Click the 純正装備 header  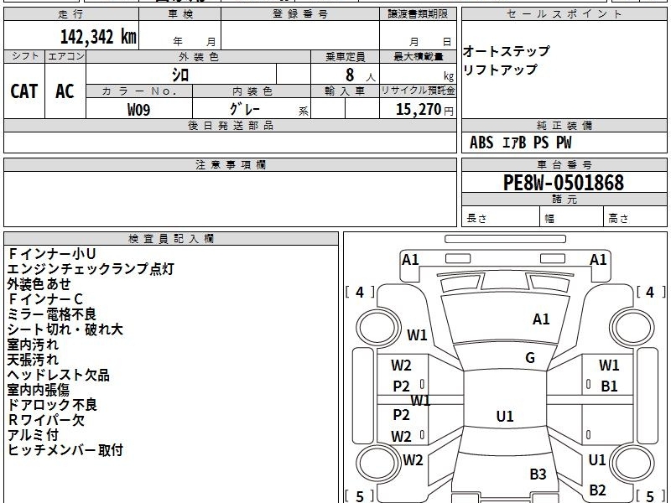point(564,125)
